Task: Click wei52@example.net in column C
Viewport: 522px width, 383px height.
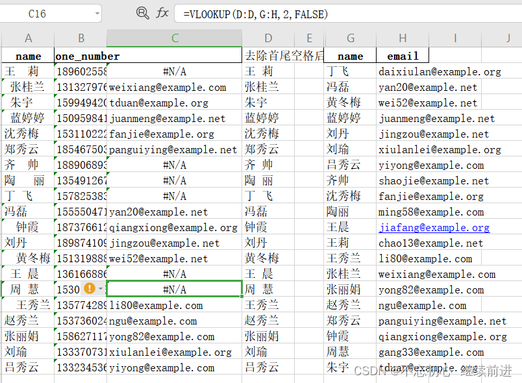Action: click(x=175, y=258)
